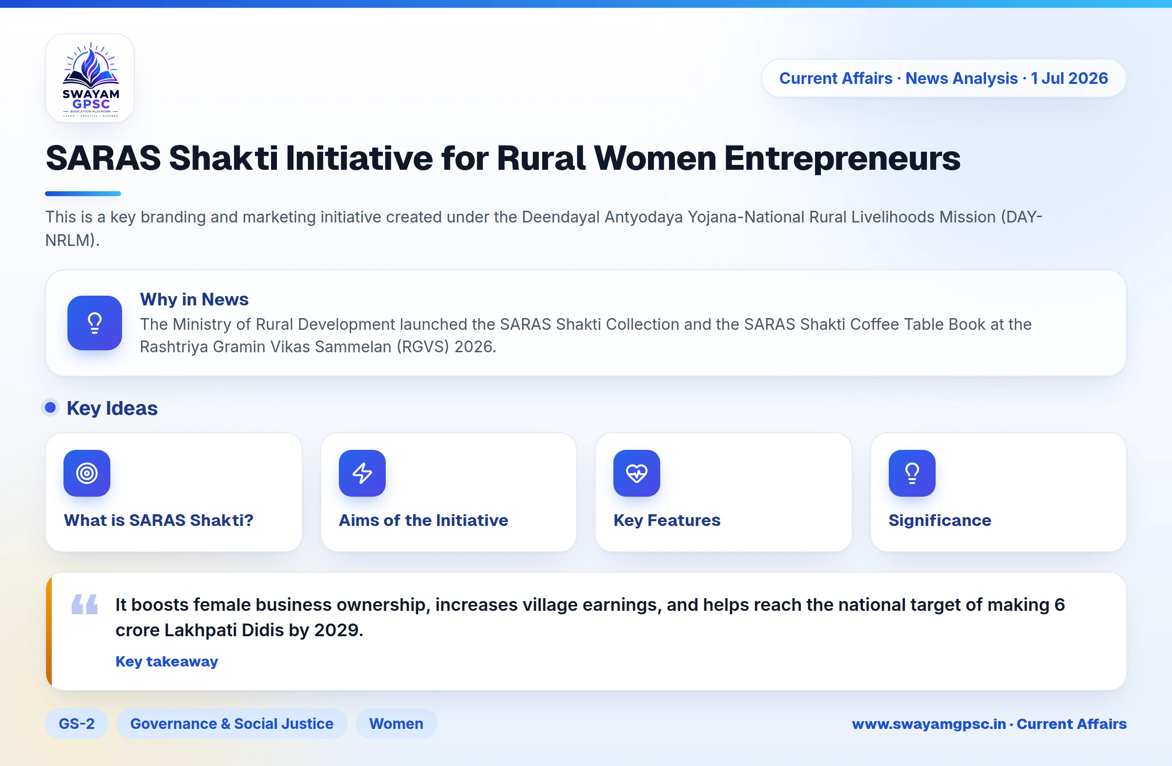Open the Key Features card
Screen dimensions: 1172x766
click(x=723, y=492)
